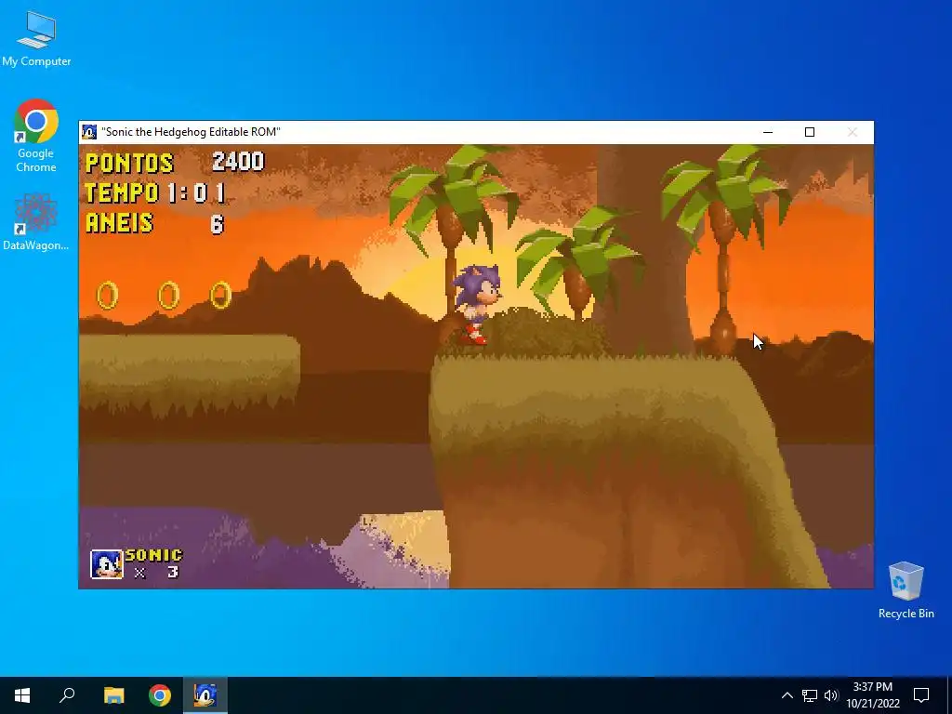Open the My Computer desktop icon
This screenshot has height=714, width=952.
click(x=36, y=38)
